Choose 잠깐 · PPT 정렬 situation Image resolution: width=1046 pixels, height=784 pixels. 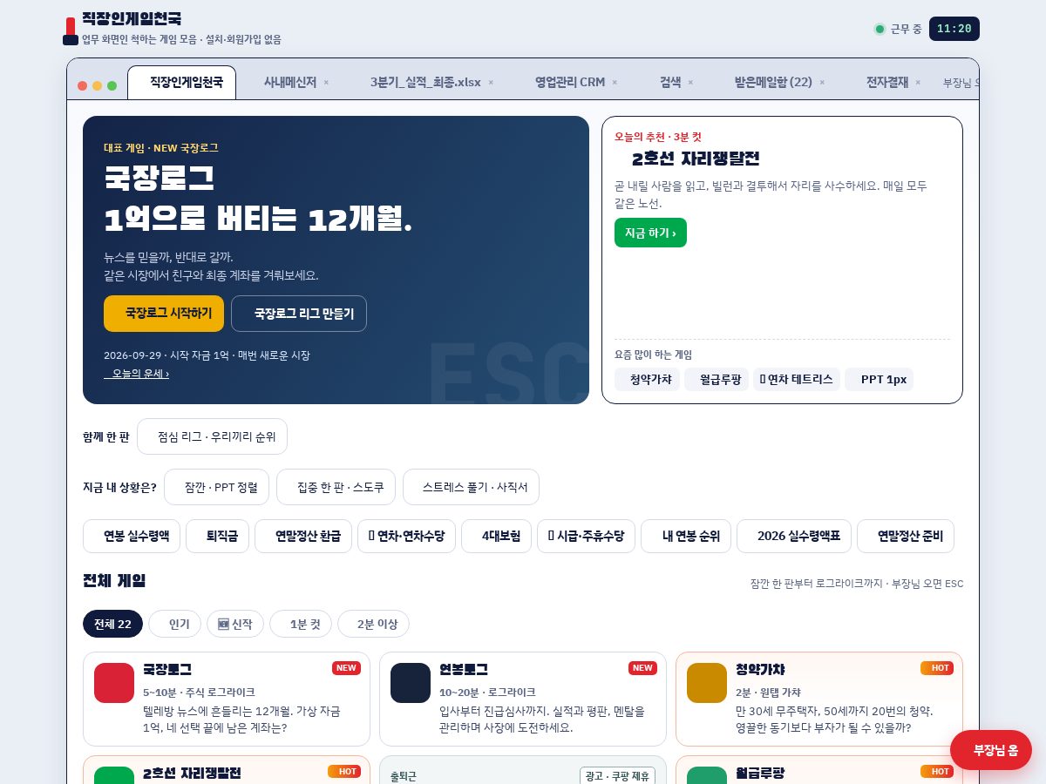click(x=216, y=487)
